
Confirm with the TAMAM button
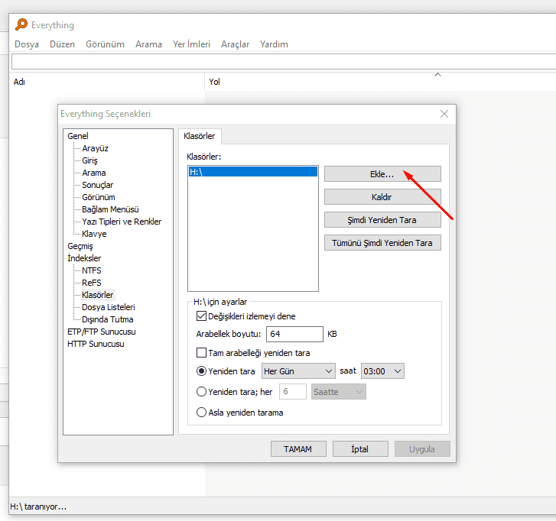coord(298,449)
